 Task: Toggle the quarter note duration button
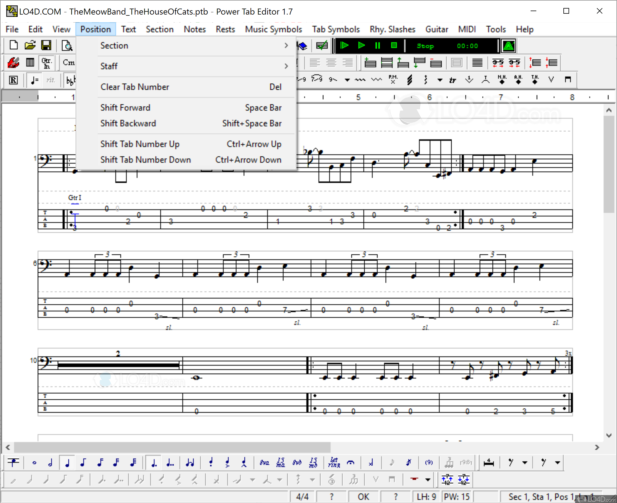coord(67,463)
